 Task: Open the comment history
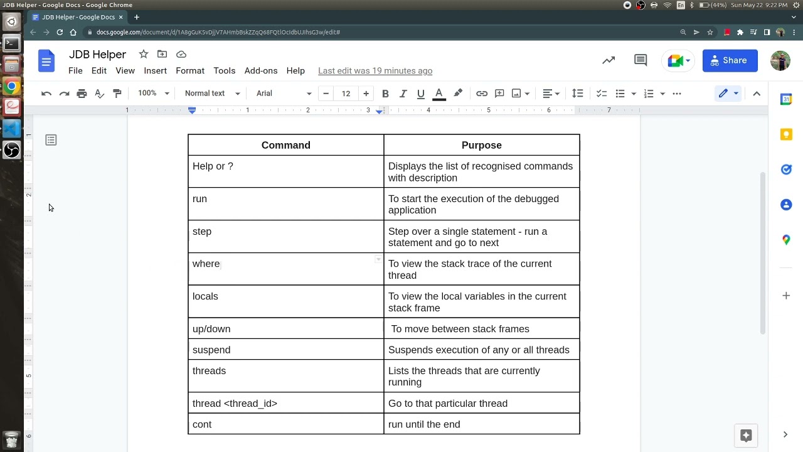pos(641,60)
